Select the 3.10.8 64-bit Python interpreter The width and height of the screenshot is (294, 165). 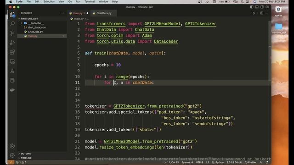(x=234, y=162)
